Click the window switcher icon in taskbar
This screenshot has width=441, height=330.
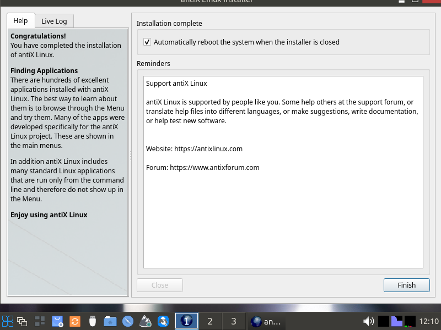23,321
